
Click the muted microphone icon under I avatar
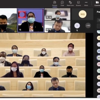pos(77,30)
